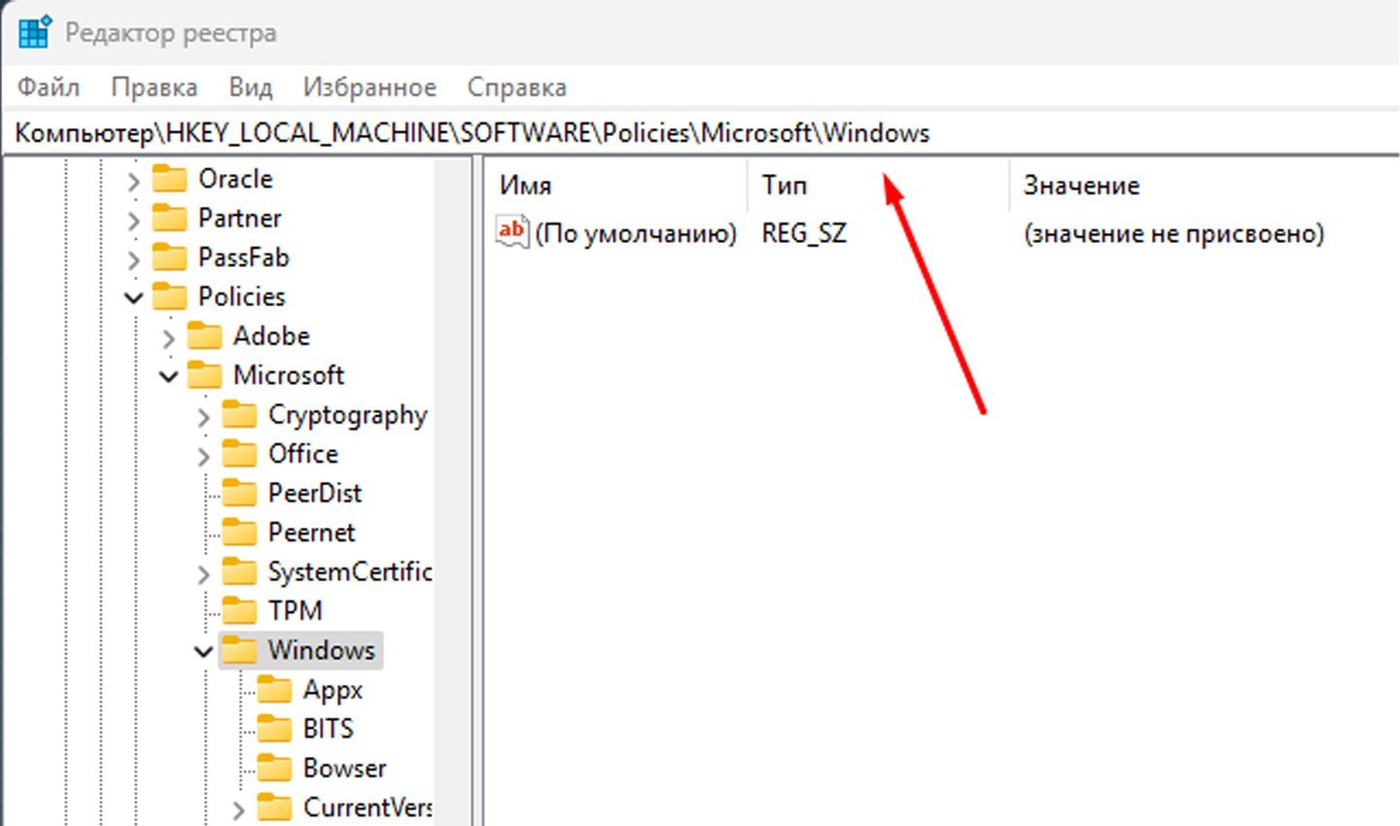Screen dimensions: 1400x826
Task: Select the TPM key label
Action: 295,610
